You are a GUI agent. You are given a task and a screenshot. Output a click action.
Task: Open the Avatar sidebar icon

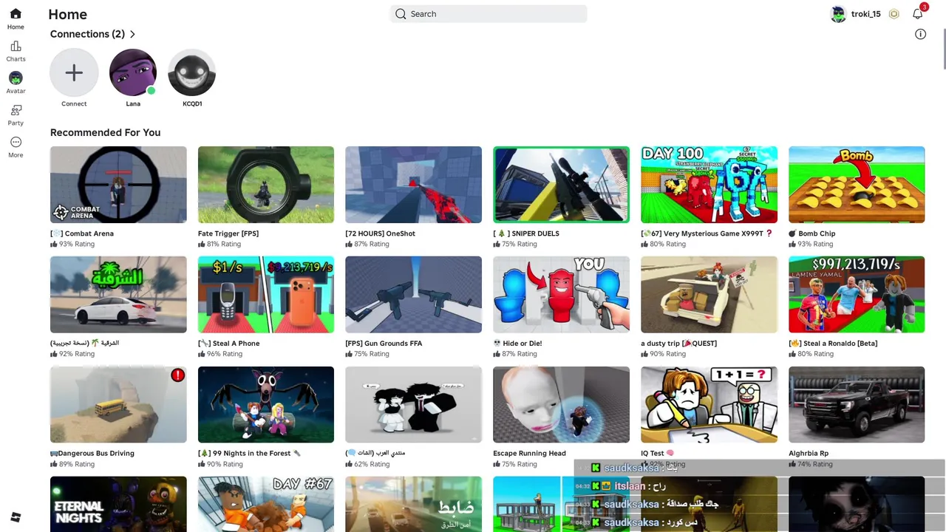click(16, 78)
